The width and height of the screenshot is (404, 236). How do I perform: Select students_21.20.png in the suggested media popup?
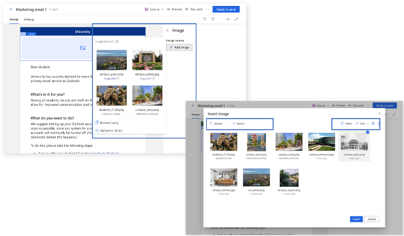tap(112, 96)
